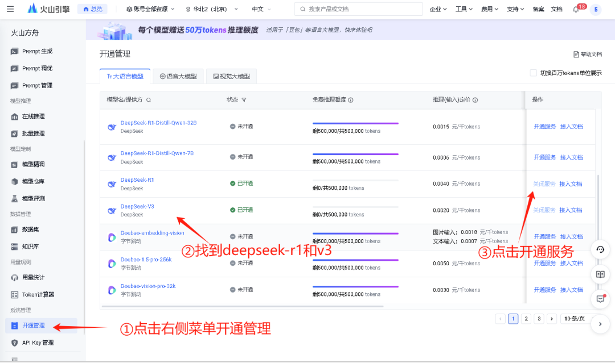
Task: Expand the round right-arrow floating panel button
Action: pos(600,324)
